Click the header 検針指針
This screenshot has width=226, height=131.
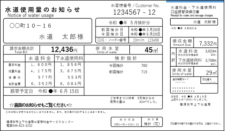coord(126,58)
